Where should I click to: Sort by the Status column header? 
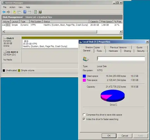[x=66, y=22]
